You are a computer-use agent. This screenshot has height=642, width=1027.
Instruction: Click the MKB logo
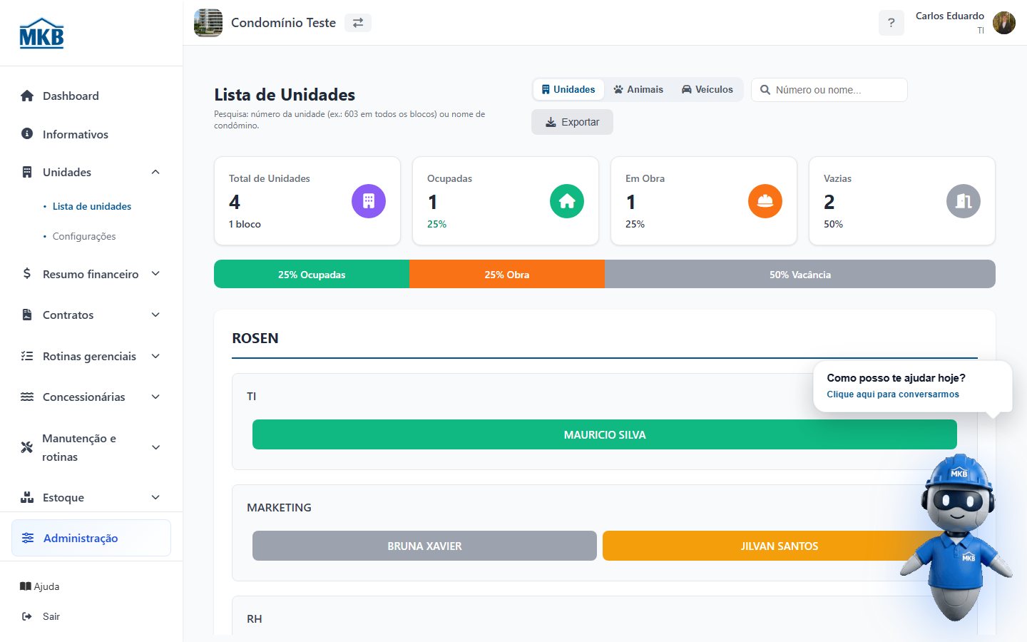tap(41, 33)
